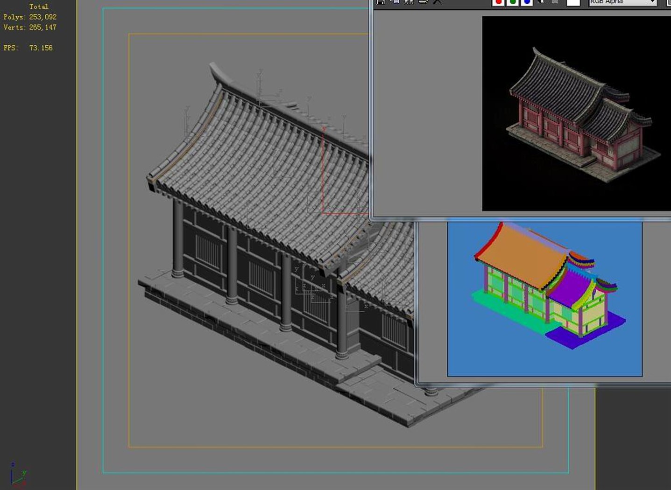Click the 'Total' statistics header
Image resolution: width=671 pixels, height=490 pixels.
click(39, 7)
